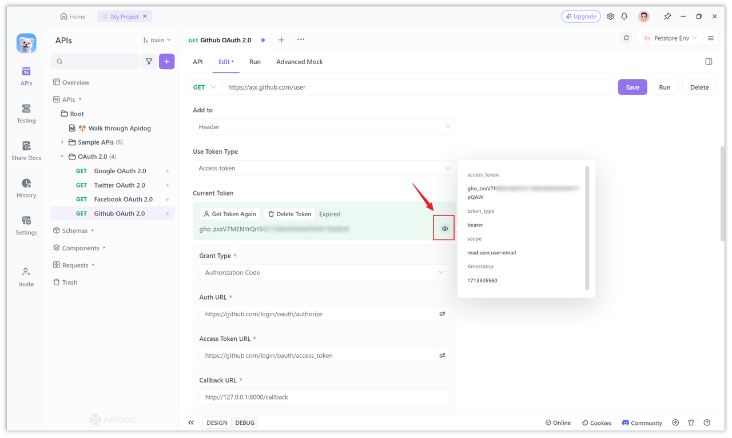Click the refresh icon near environment
Viewport: 732px width, 438px height.
pyautogui.click(x=626, y=38)
